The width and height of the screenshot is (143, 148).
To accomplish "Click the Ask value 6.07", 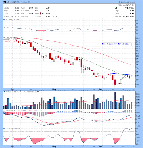I will [31, 8].
